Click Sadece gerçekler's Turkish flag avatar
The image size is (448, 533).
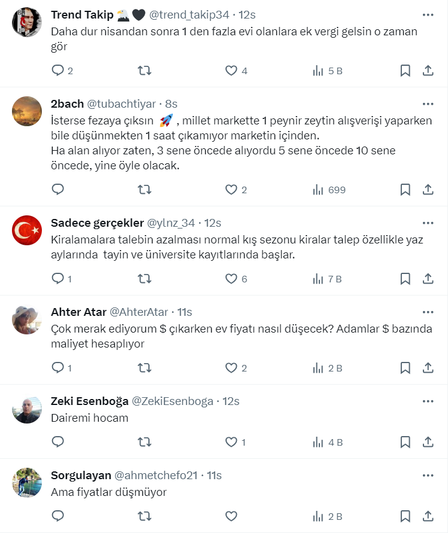27,231
